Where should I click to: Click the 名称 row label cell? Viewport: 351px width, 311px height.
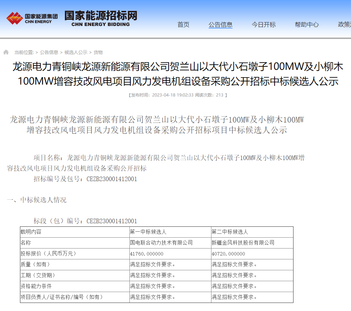pos(75,243)
